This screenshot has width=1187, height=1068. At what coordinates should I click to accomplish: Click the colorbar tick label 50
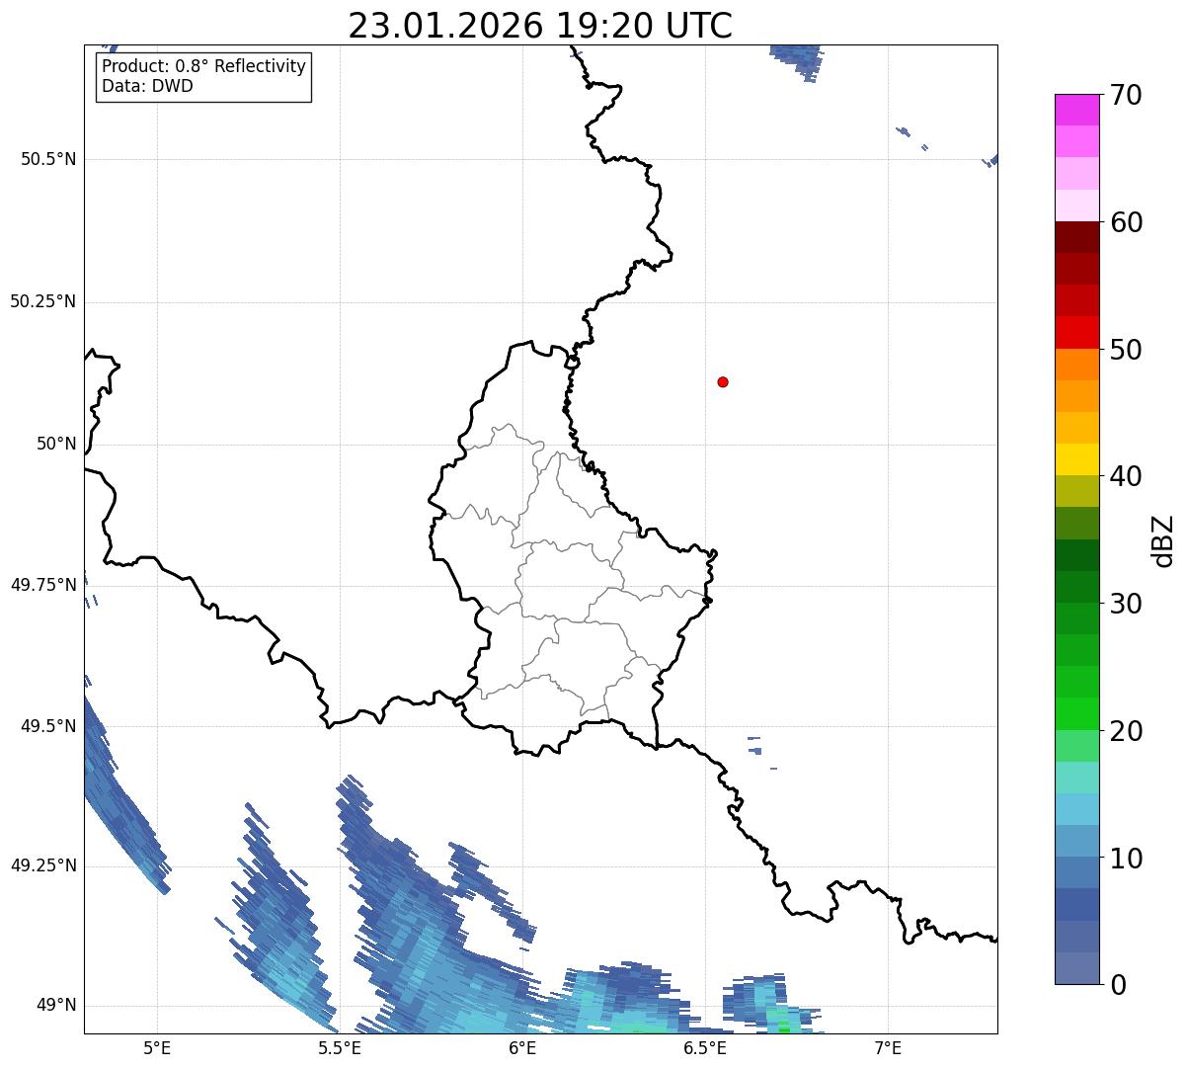pos(1126,350)
